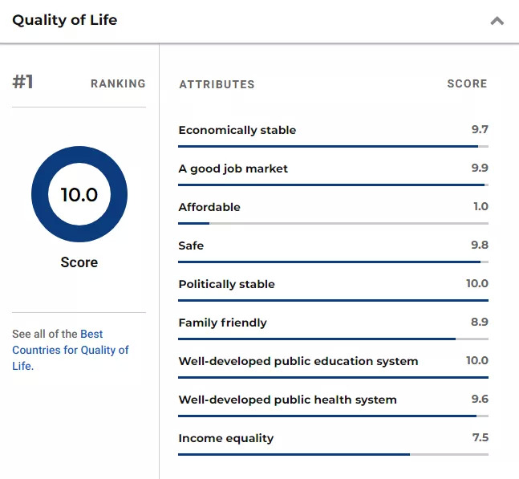Click the Income equality 7.5 score

pyautogui.click(x=480, y=437)
